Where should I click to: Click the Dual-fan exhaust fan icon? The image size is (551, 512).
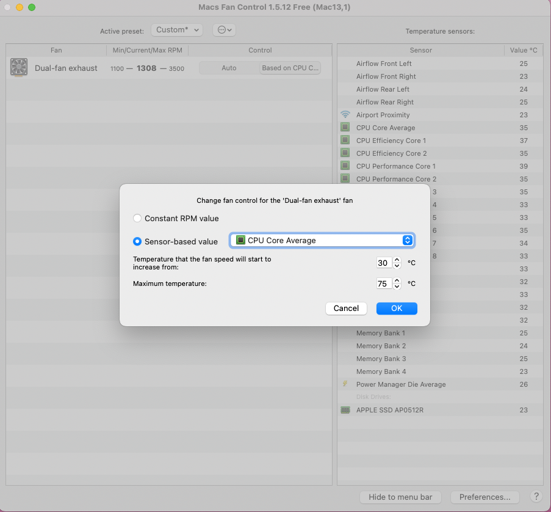point(19,67)
